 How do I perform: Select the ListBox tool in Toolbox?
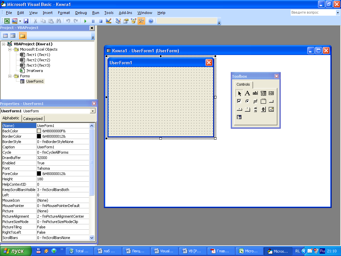[x=271, y=93]
